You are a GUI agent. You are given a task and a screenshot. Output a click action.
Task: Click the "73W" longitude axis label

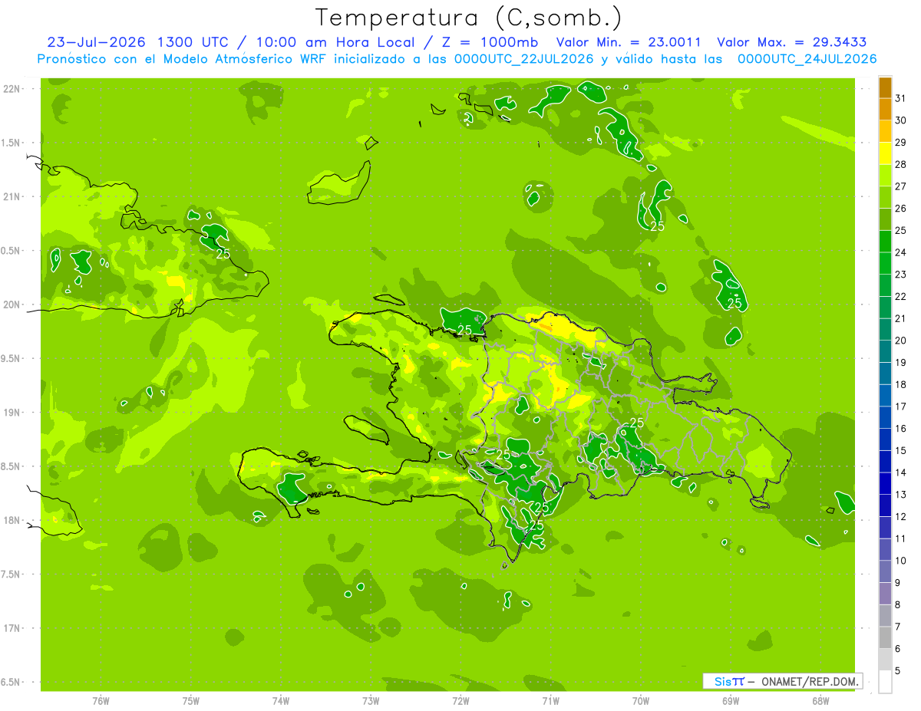tap(371, 700)
